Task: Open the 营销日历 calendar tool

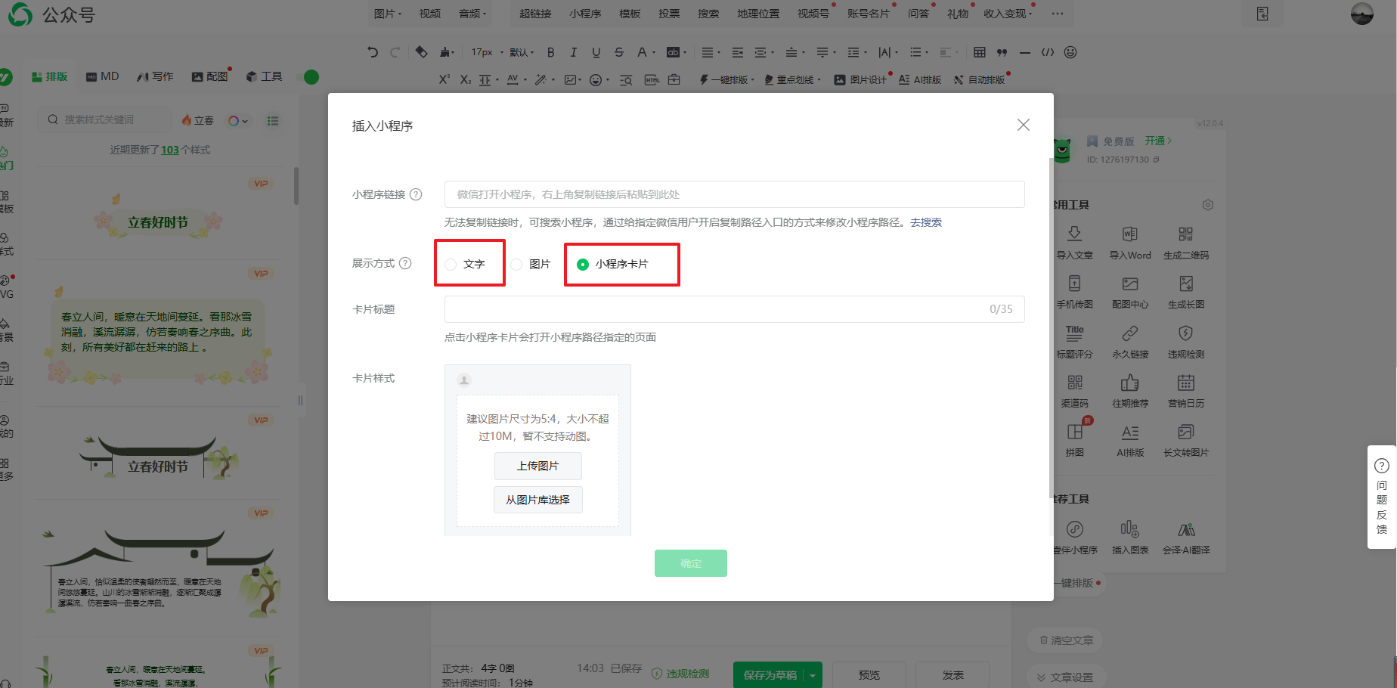Action: [x=1185, y=383]
